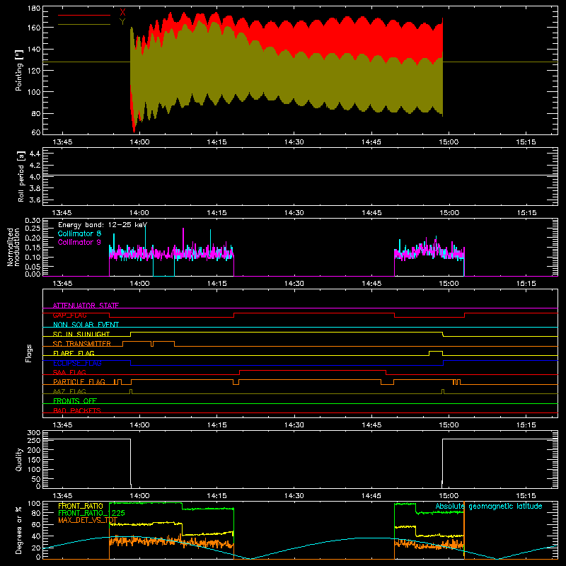The image size is (566, 566).
Task: Select the SC_TRANSMITTER flag label
Action: point(82,344)
